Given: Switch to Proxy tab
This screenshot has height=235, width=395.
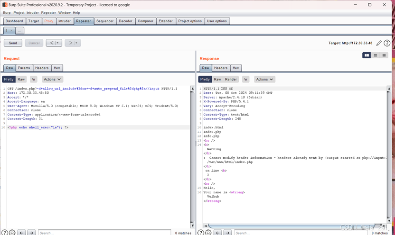Looking at the screenshot, I should coord(48,21).
